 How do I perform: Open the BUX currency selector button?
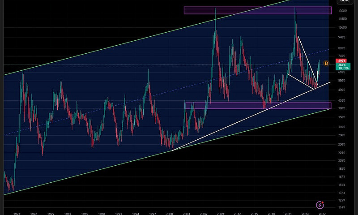pyautogui.click(x=344, y=1)
